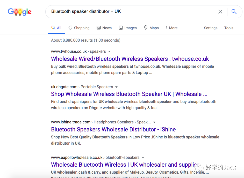Click the News newspaper icon
The width and height of the screenshot is (244, 178).
(x=99, y=28)
